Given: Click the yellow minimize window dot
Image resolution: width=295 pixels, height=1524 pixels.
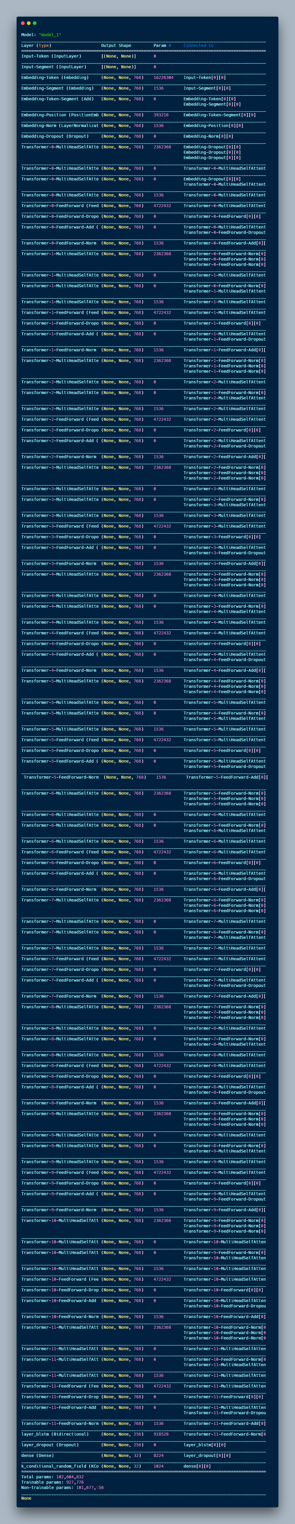Looking at the screenshot, I should pyautogui.click(x=29, y=23).
